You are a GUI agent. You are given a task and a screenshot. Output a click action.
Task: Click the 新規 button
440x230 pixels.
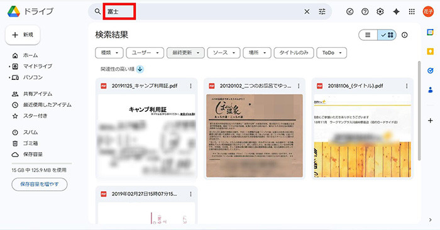[23, 35]
